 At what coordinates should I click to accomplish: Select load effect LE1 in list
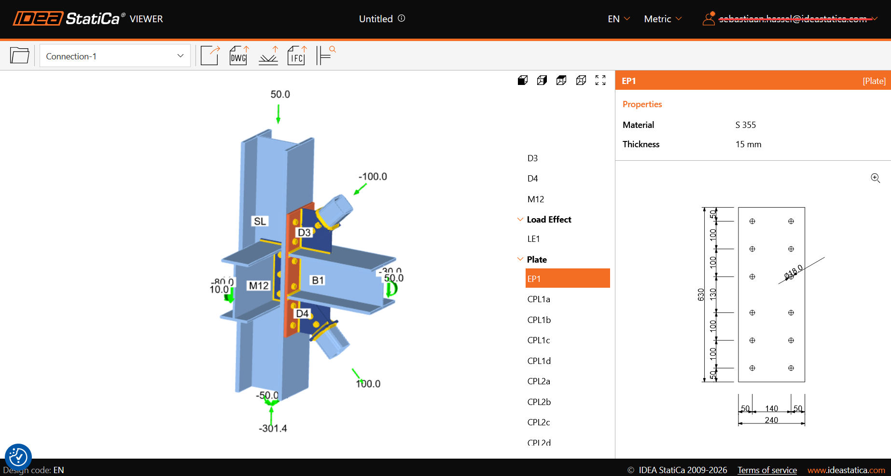(533, 239)
